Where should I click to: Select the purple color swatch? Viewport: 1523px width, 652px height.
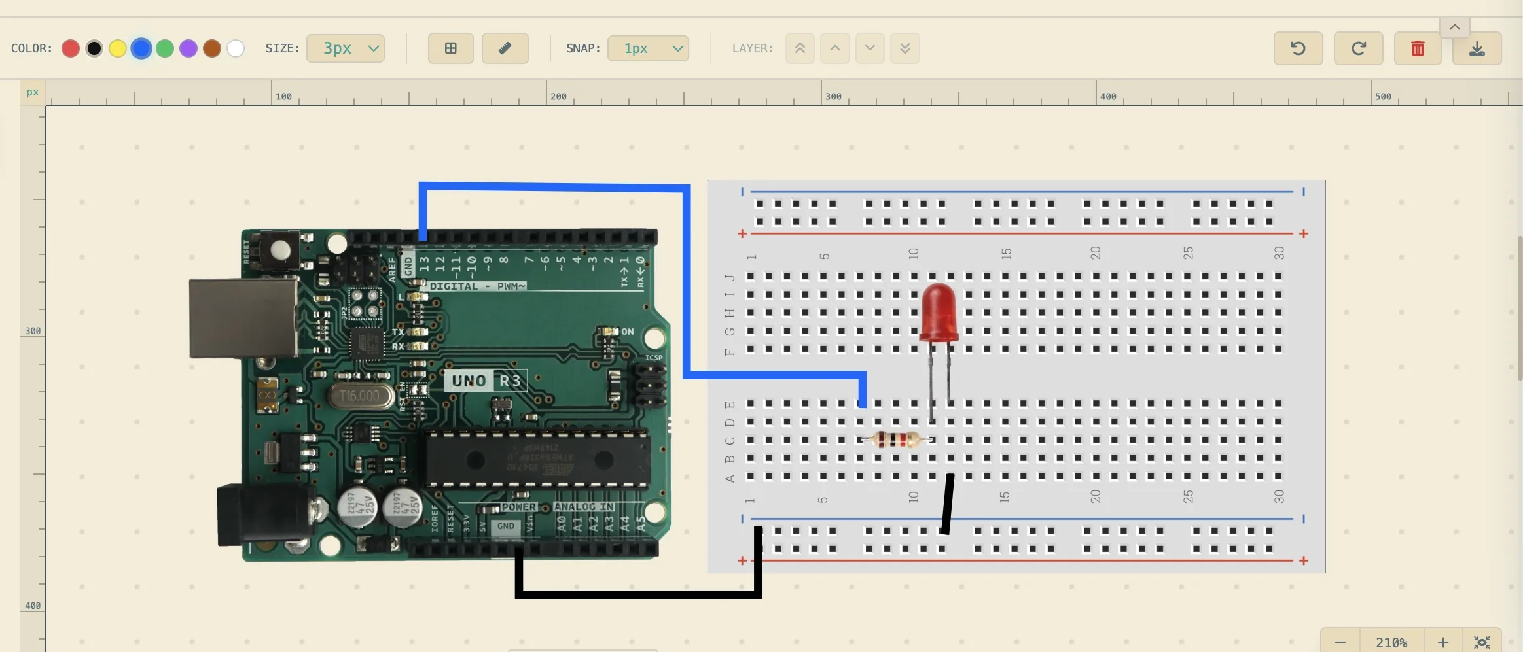[188, 48]
